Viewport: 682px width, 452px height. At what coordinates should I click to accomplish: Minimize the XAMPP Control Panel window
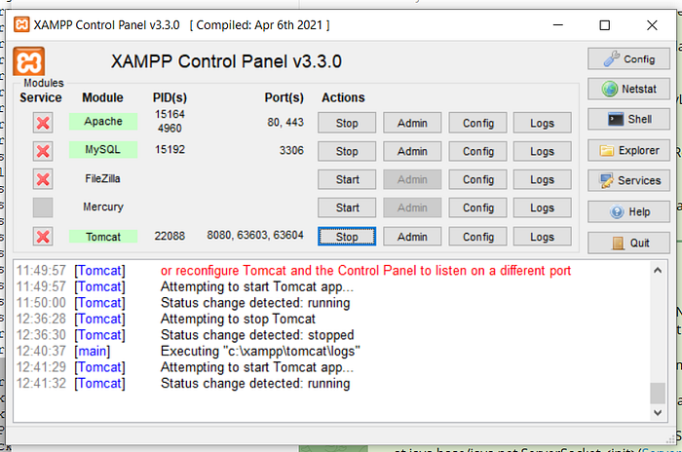[558, 25]
